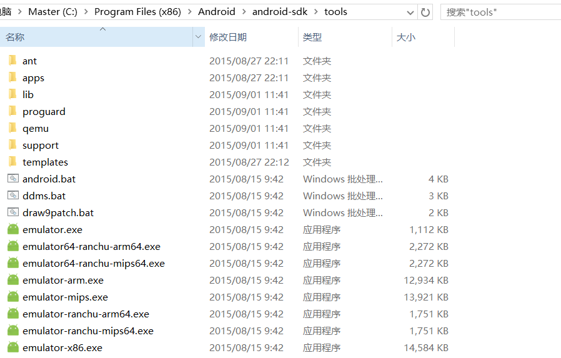Expand chevron after Android in path

click(x=244, y=12)
